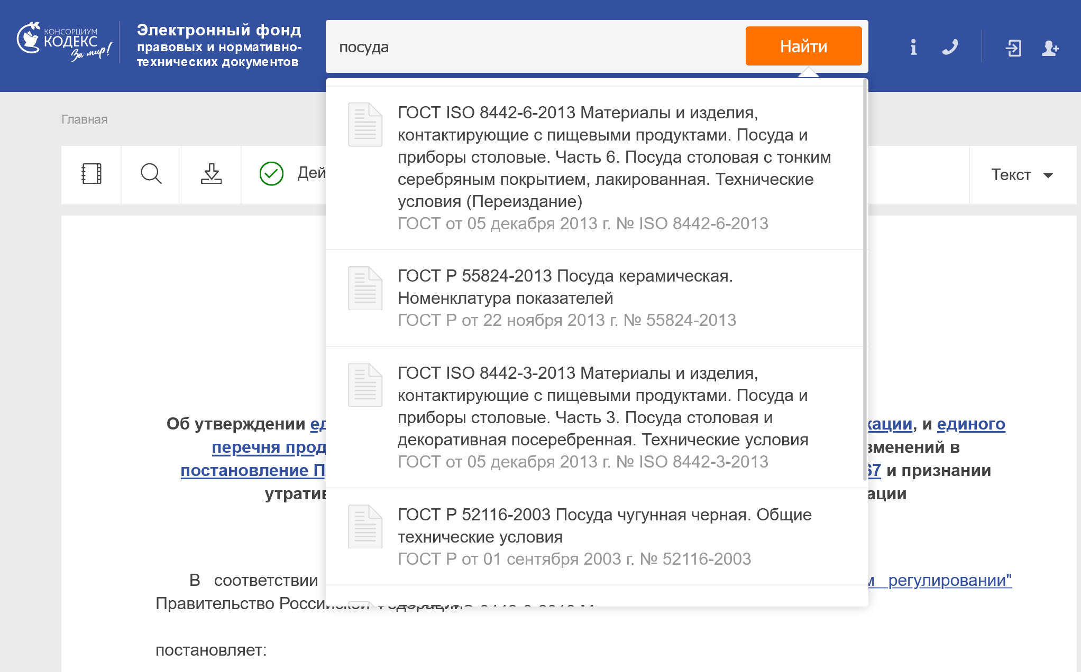Click the magnifier search-in-document icon

coord(151,174)
